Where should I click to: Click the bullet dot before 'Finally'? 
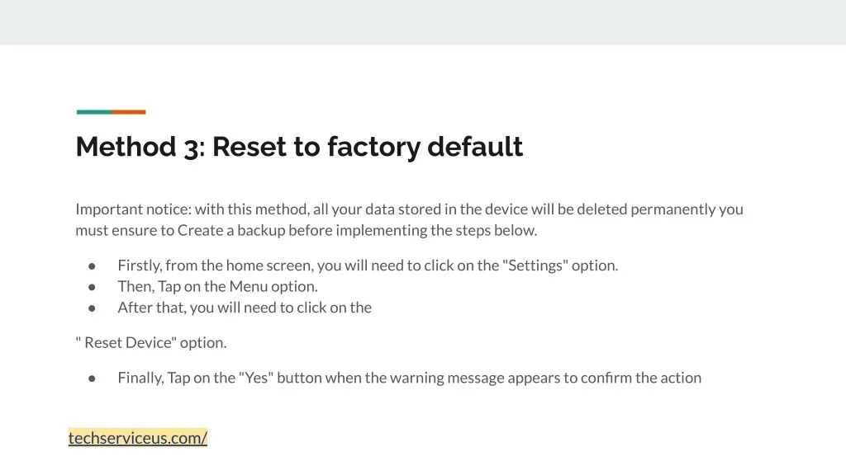click(93, 379)
